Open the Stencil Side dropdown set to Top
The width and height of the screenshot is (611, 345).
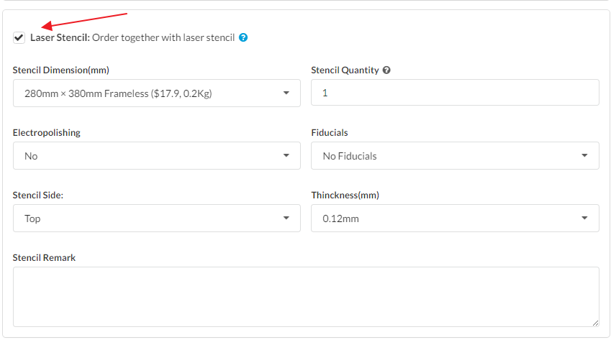click(156, 218)
